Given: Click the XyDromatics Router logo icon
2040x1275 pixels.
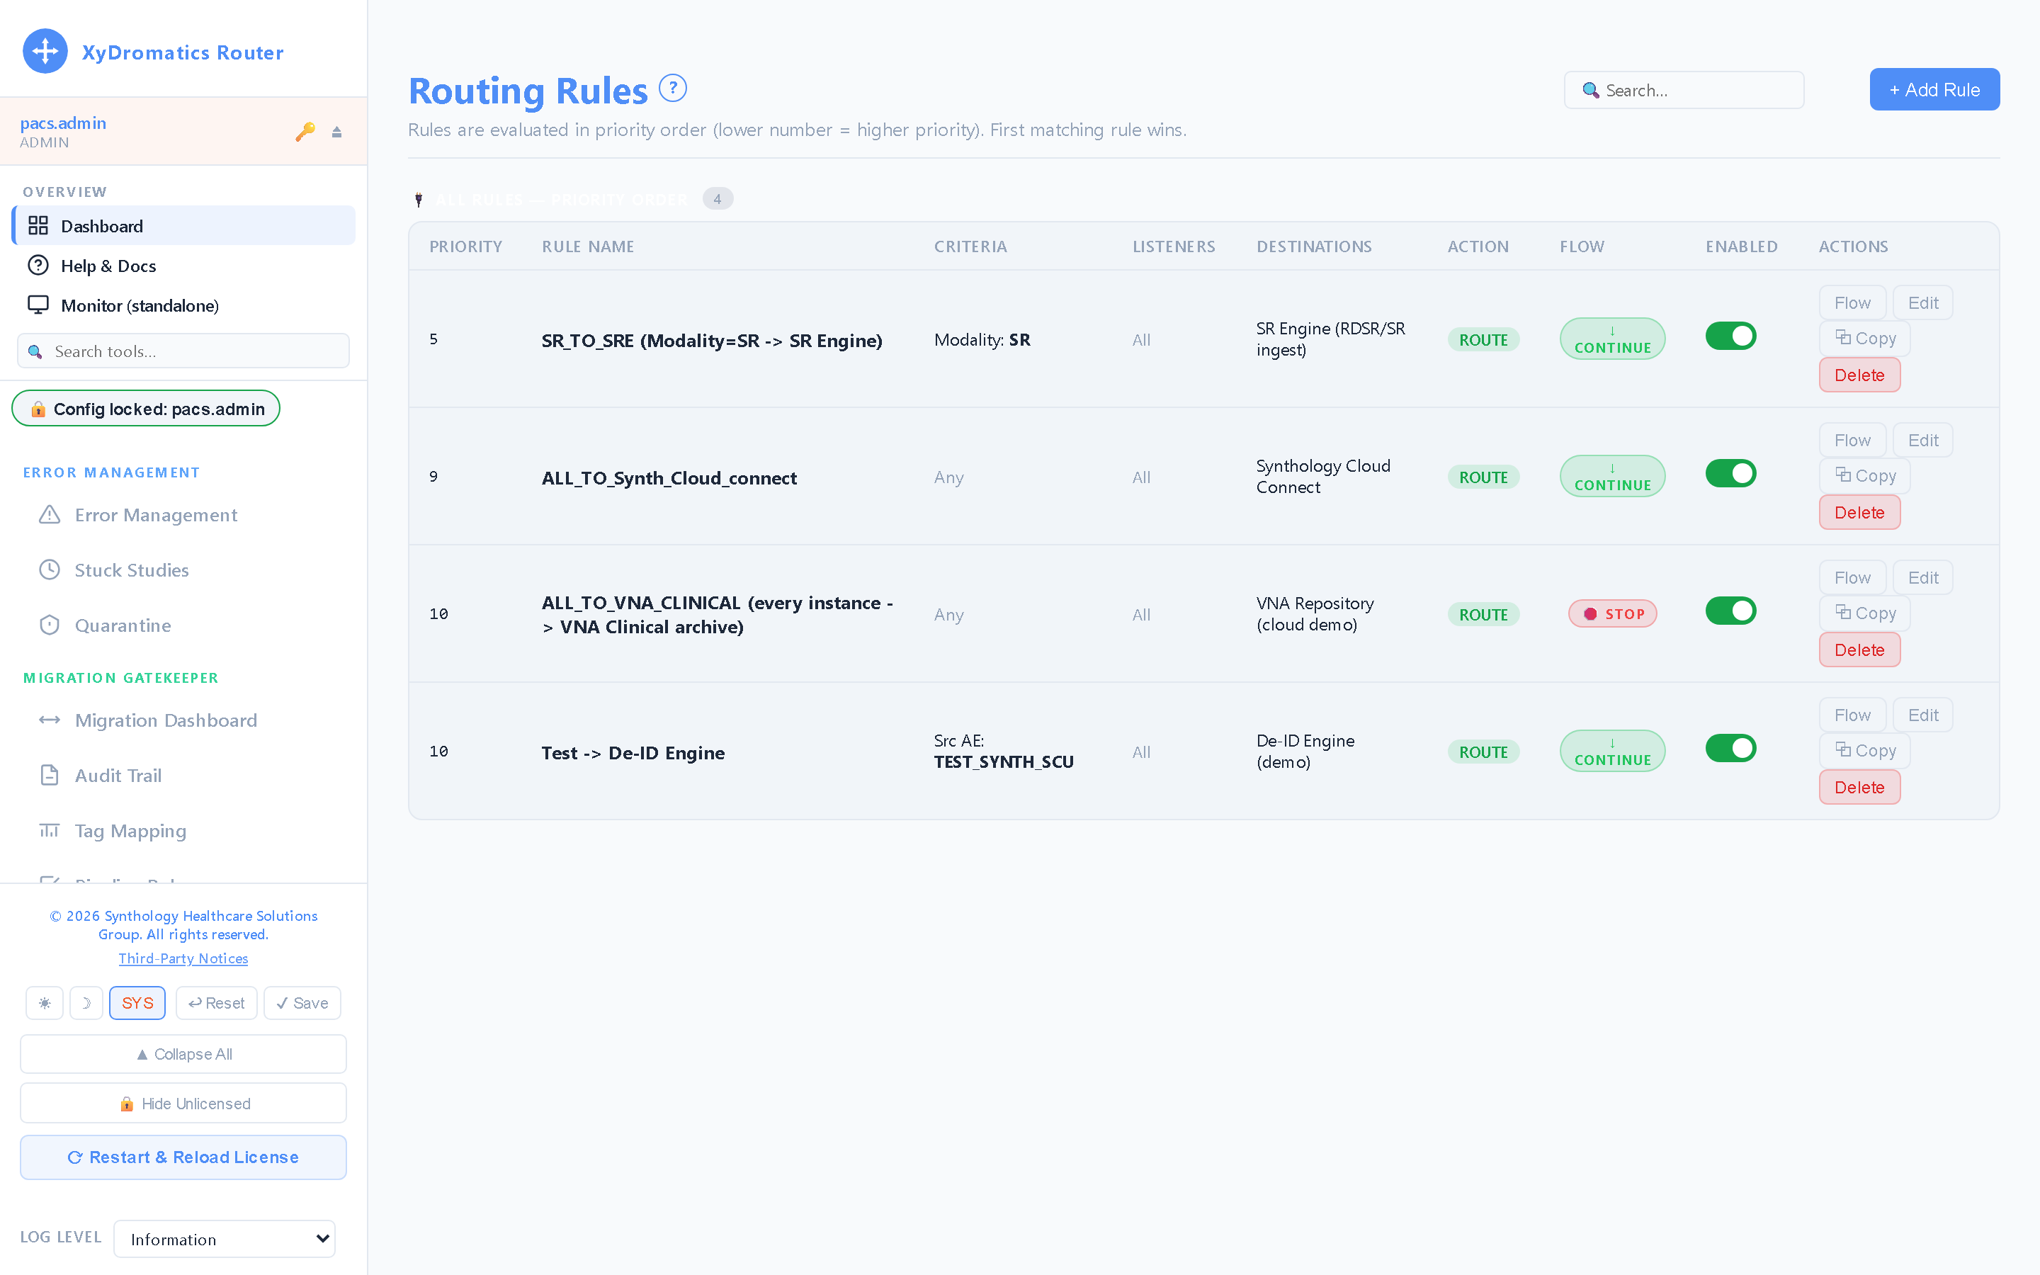Looking at the screenshot, I should pos(45,52).
